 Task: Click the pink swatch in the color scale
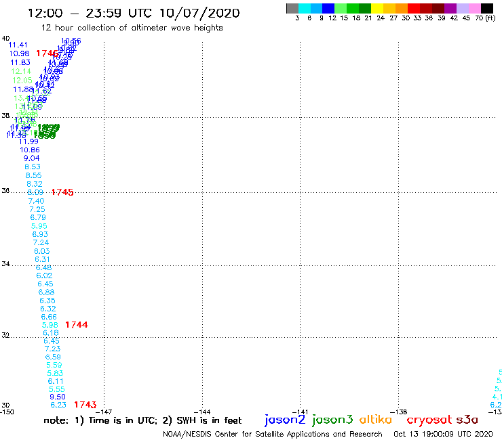[x=475, y=8]
